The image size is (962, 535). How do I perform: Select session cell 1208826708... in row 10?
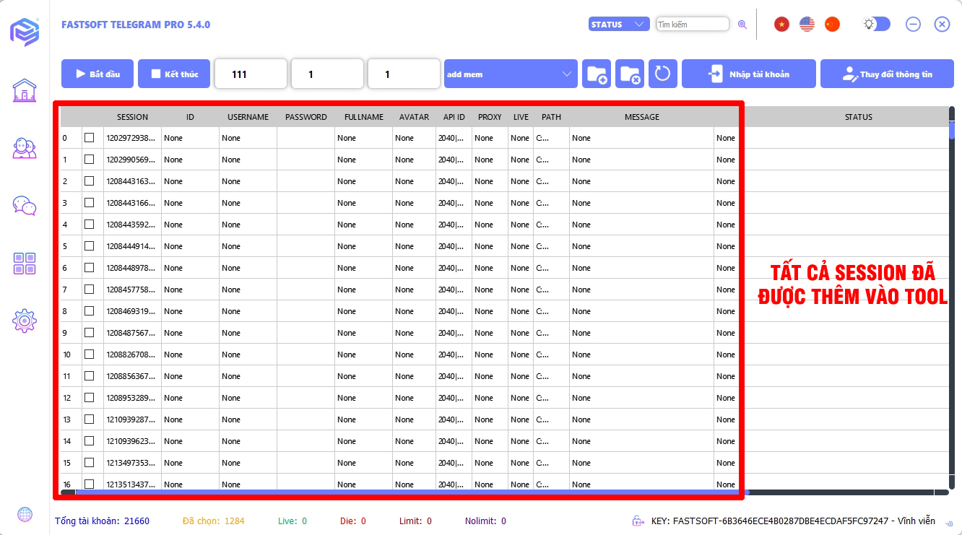[x=132, y=354]
